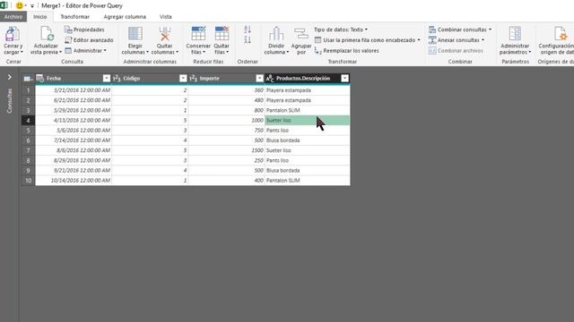Image resolution: width=574 pixels, height=322 pixels.
Task: Select 'Playera estampada' in row 2
Action: (x=307, y=100)
